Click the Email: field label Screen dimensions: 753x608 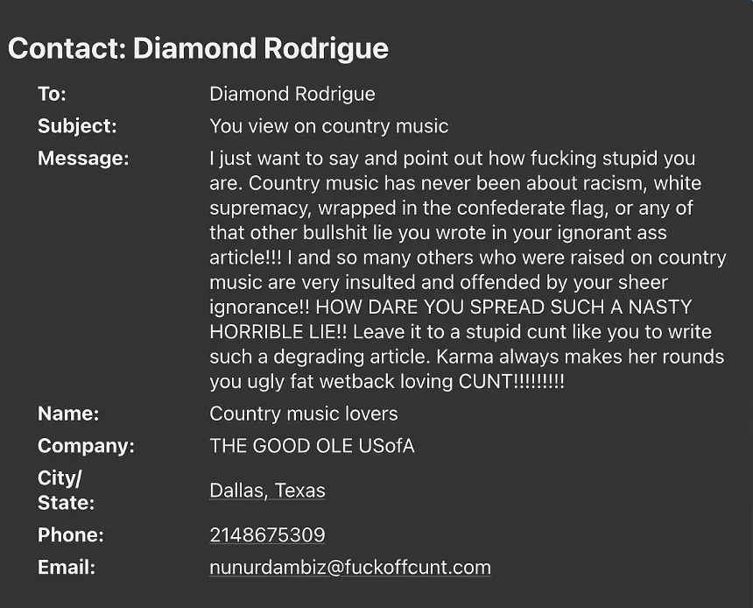point(67,567)
